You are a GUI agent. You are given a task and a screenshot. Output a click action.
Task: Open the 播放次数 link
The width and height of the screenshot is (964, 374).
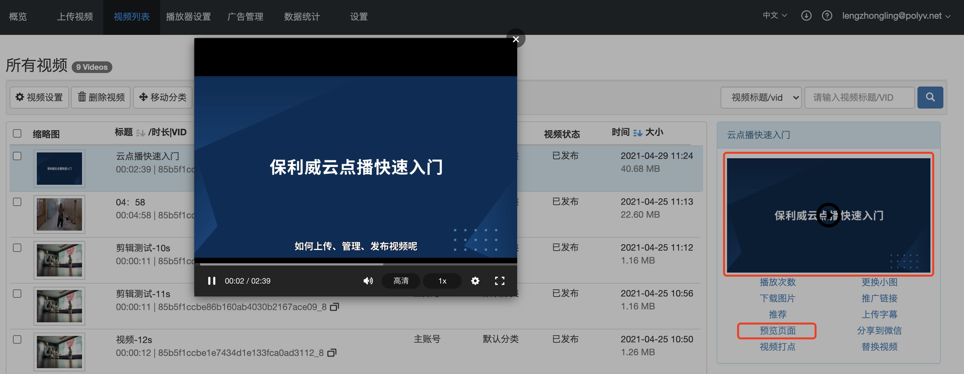778,282
